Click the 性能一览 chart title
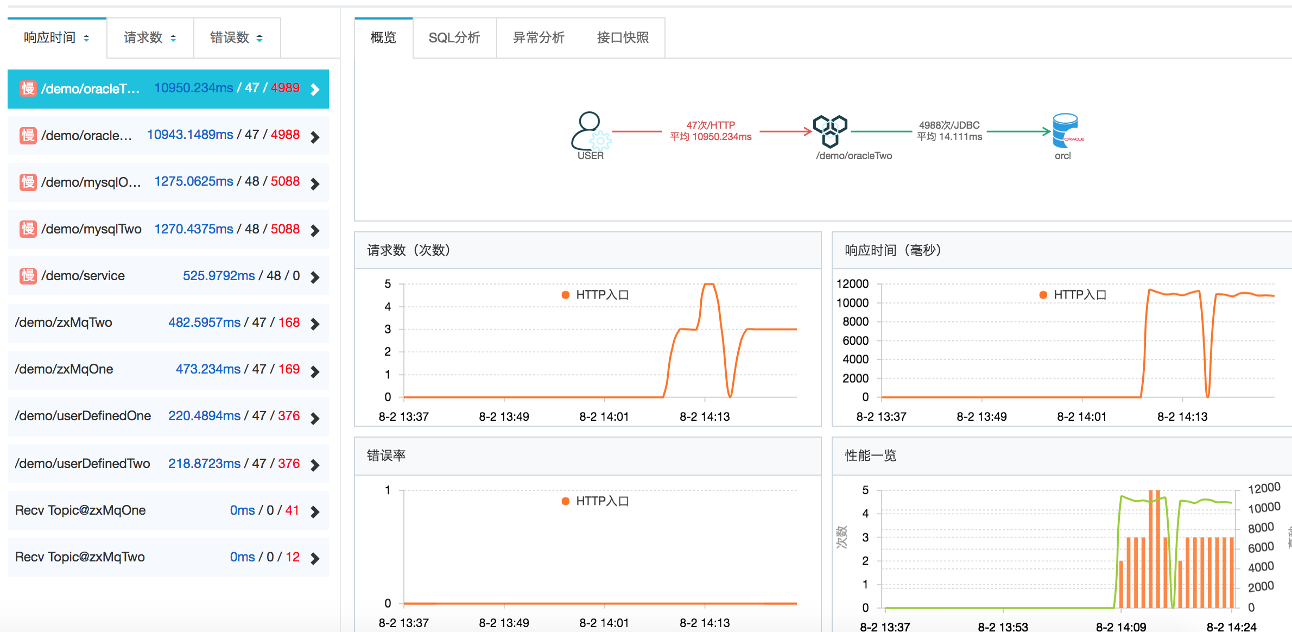 [x=871, y=456]
